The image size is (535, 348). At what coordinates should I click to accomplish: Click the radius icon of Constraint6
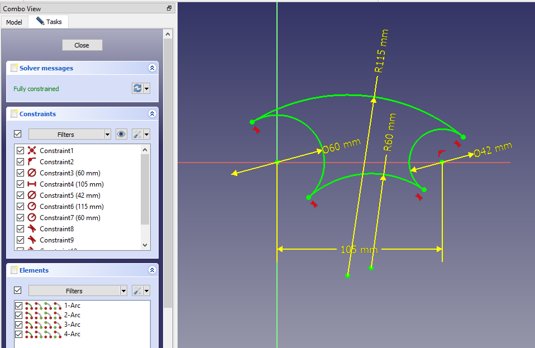click(32, 207)
